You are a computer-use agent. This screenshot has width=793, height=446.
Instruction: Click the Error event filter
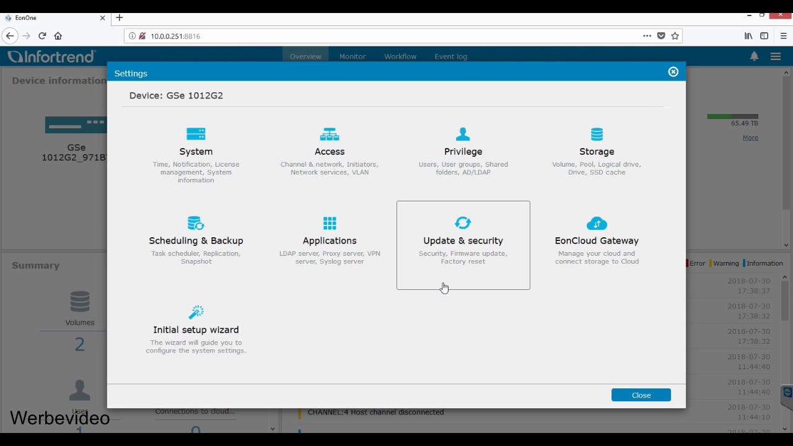tap(695, 263)
